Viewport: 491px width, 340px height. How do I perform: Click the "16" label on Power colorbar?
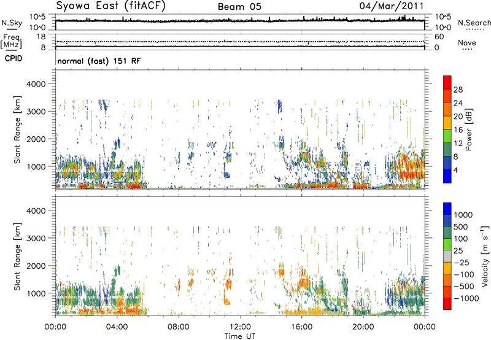pyautogui.click(x=458, y=130)
